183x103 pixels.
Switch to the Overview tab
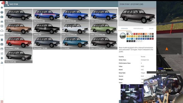point(124,29)
